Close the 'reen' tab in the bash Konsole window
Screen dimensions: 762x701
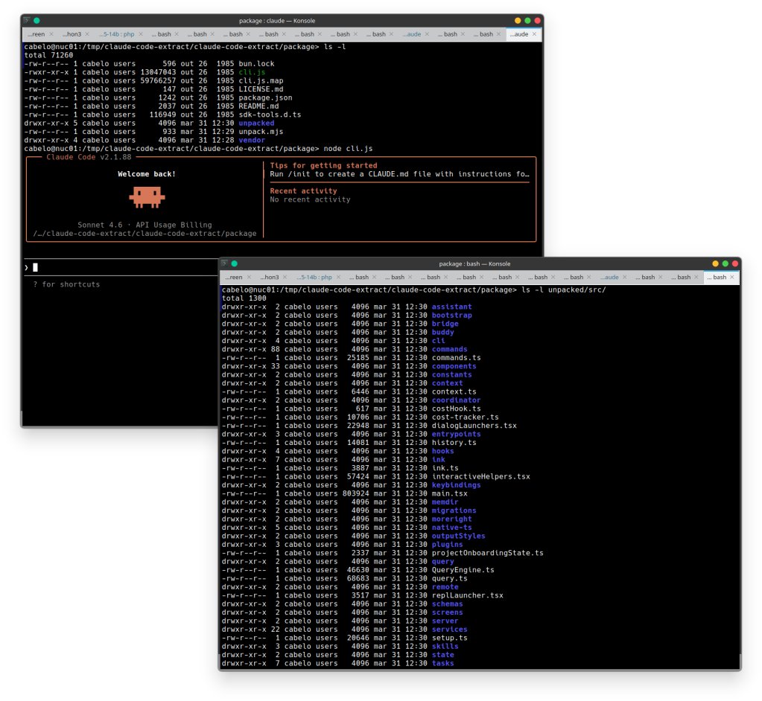(249, 277)
